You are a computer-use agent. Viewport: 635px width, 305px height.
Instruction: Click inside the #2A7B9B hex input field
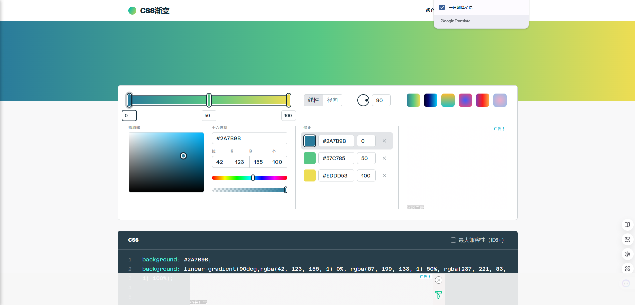coord(249,138)
